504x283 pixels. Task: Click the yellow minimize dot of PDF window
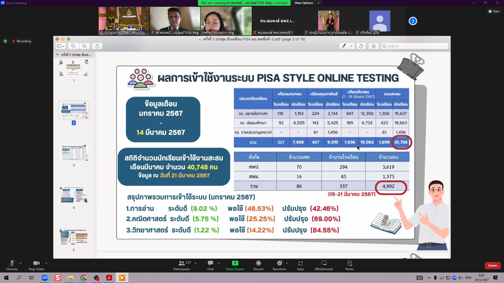click(x=63, y=39)
